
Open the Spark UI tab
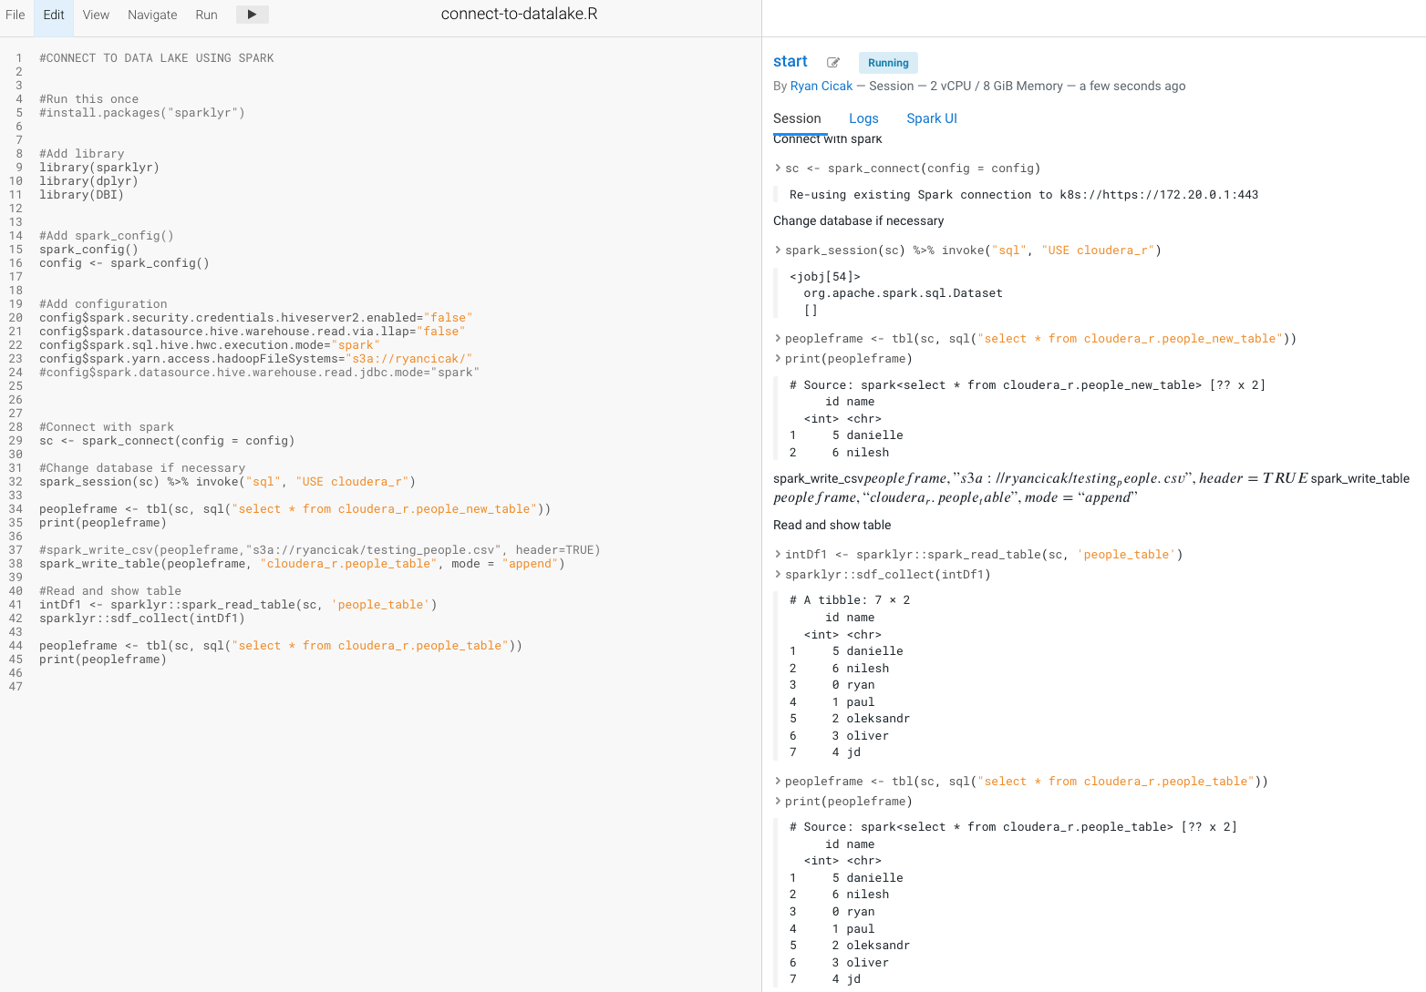931,118
